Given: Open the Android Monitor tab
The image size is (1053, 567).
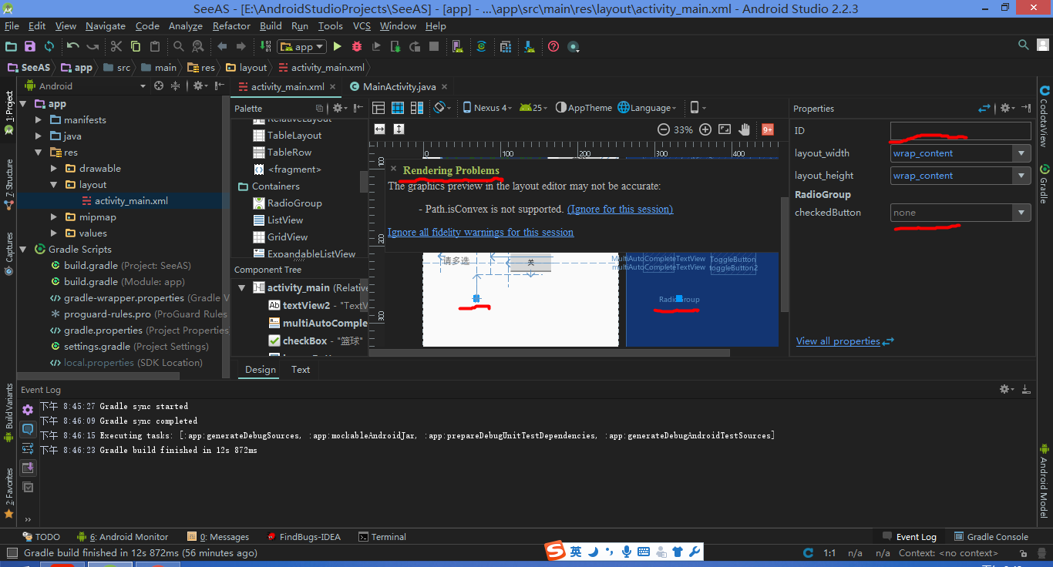Looking at the screenshot, I should point(123,537).
